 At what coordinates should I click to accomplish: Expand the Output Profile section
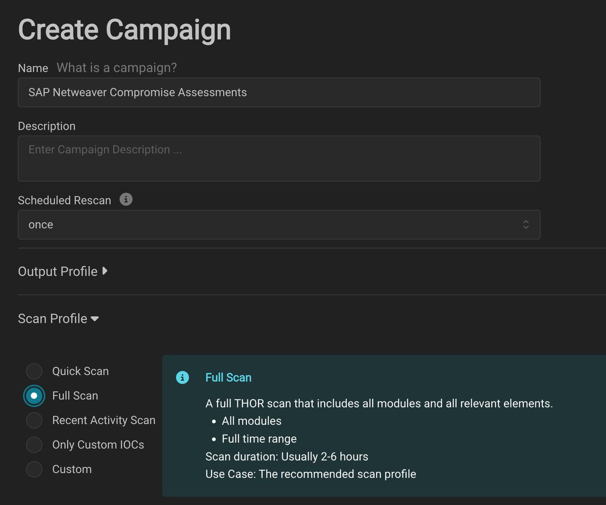[x=63, y=272]
